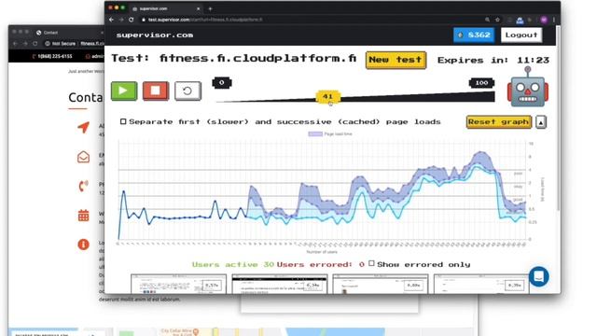Click the Reset graph button
Image resolution: width=597 pixels, height=336 pixels.
[x=499, y=122]
